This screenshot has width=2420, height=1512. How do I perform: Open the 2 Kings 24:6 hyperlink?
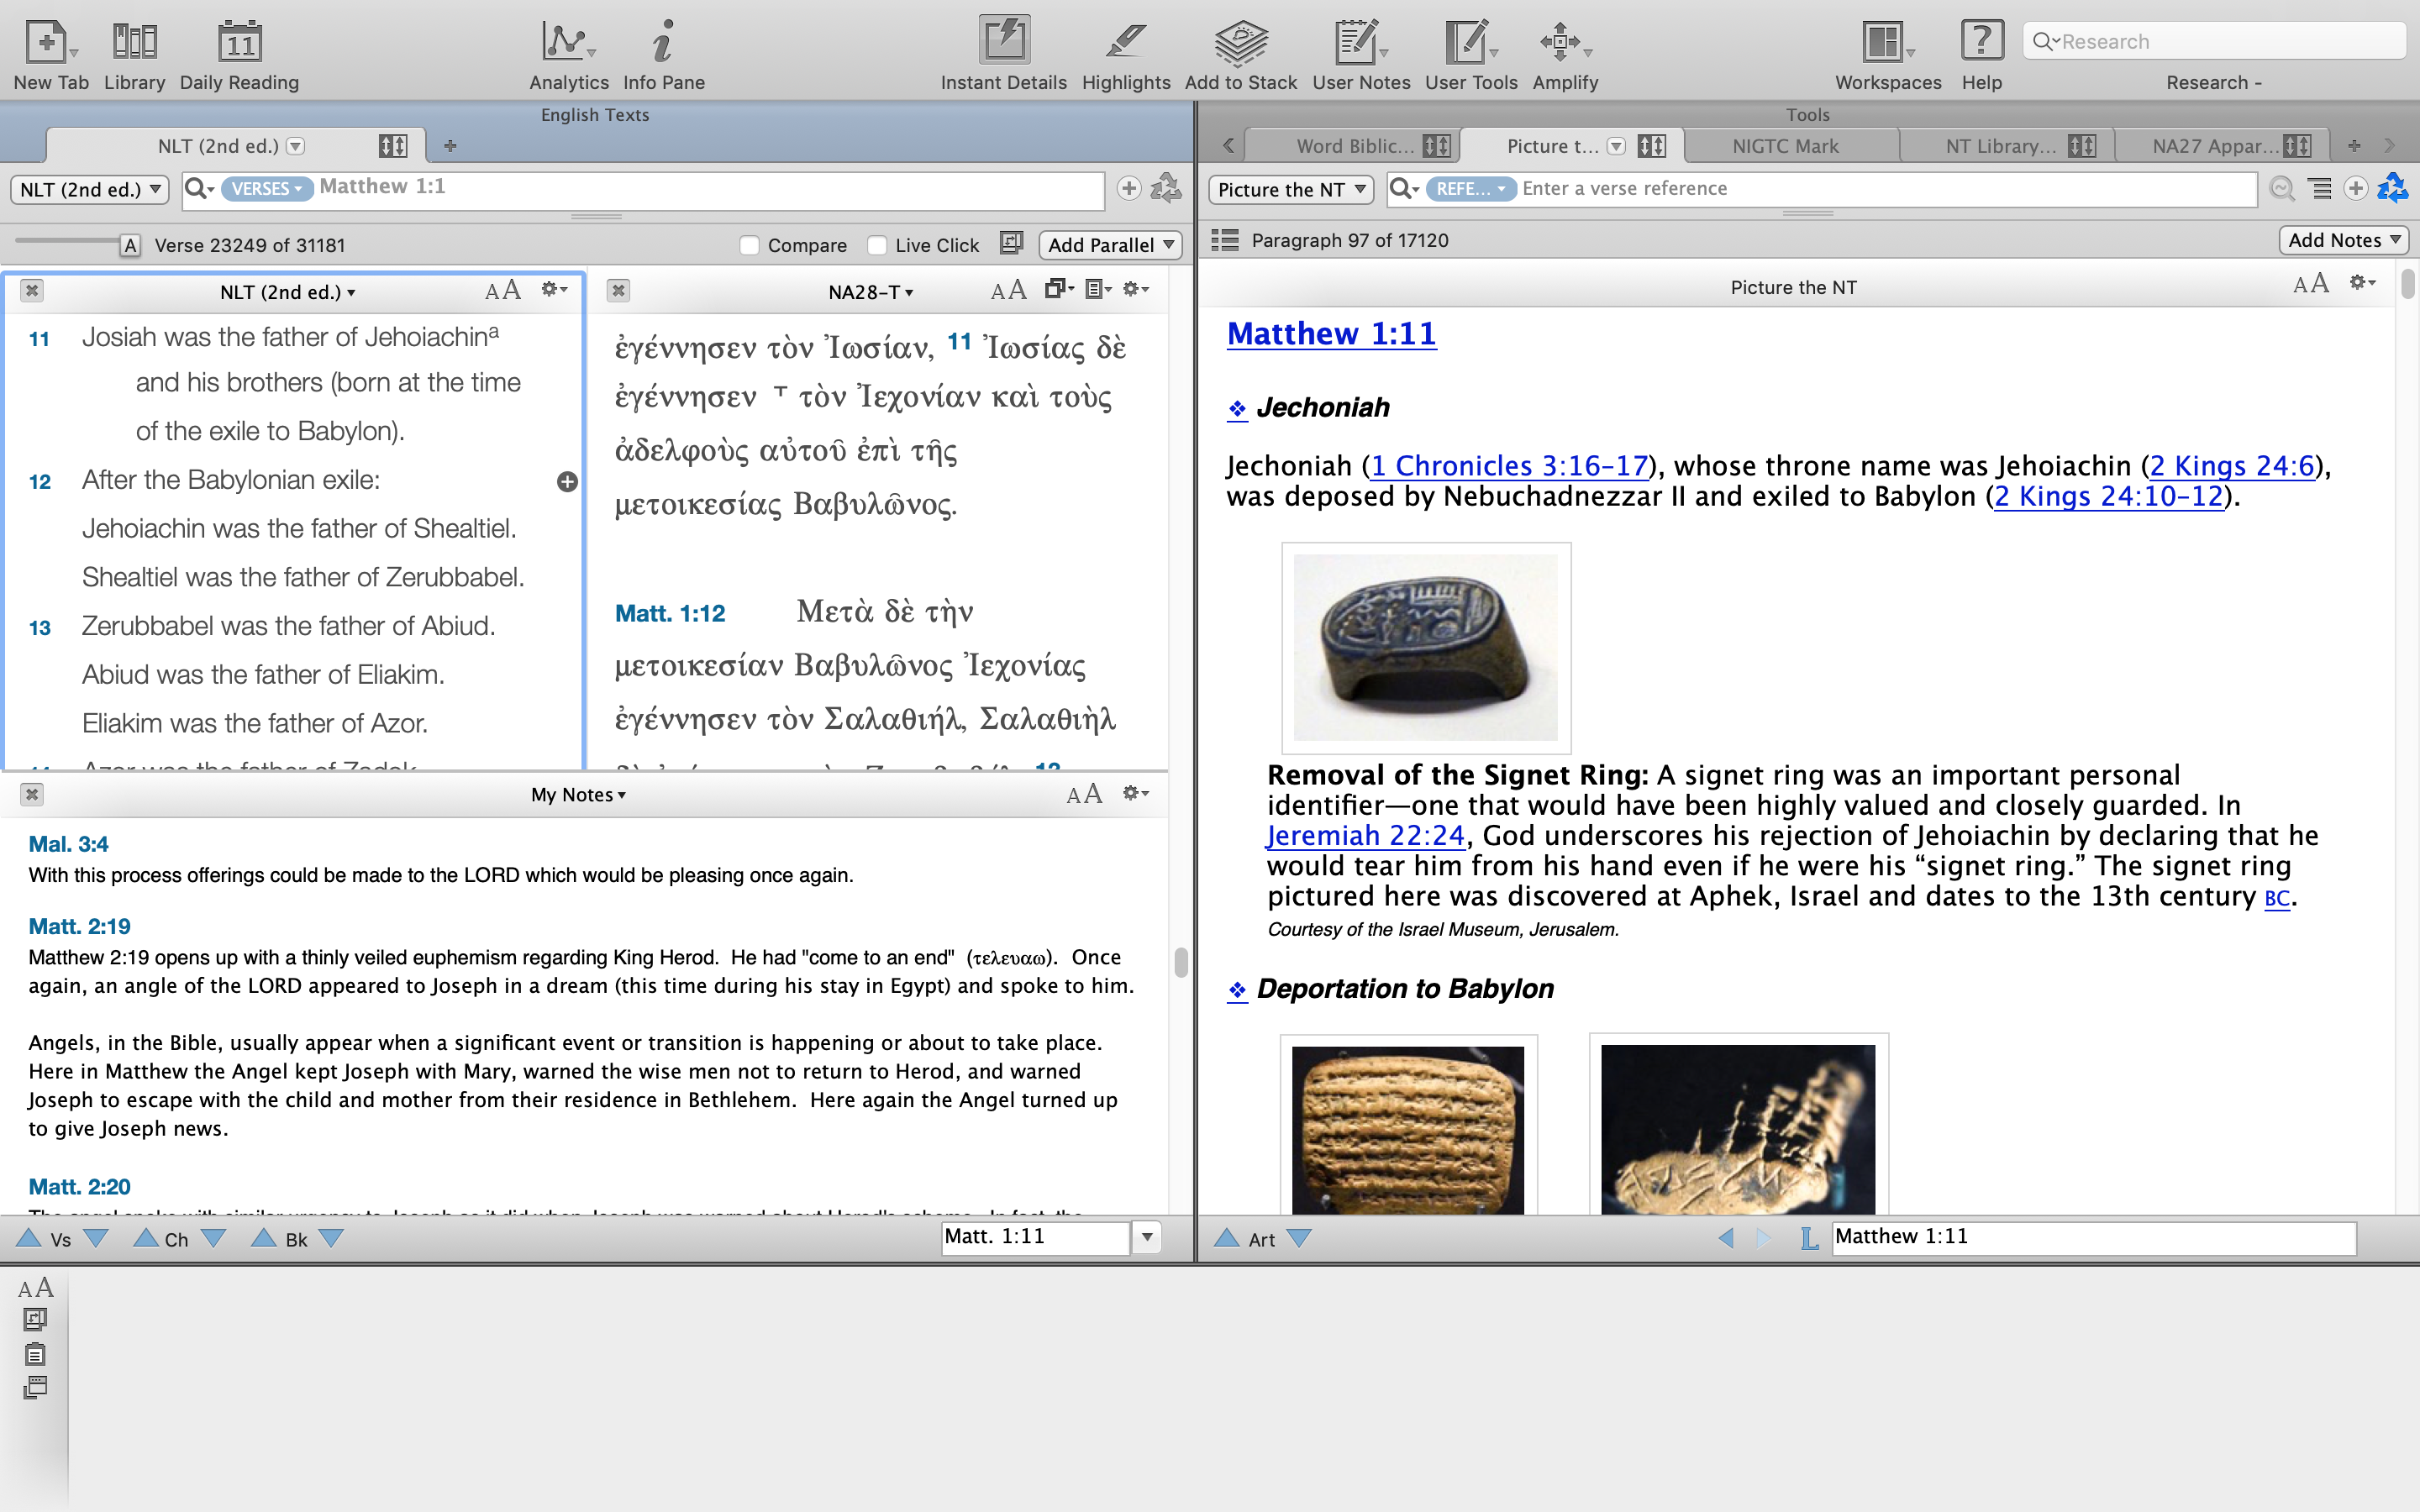tap(2231, 466)
